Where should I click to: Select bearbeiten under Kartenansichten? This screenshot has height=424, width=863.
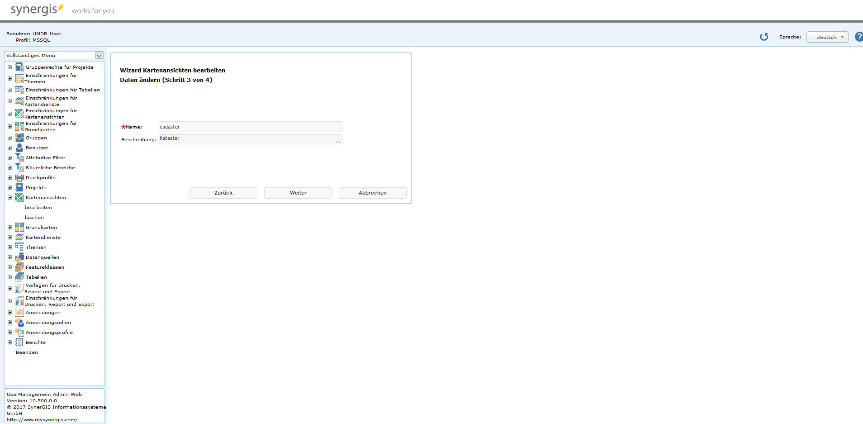(38, 207)
